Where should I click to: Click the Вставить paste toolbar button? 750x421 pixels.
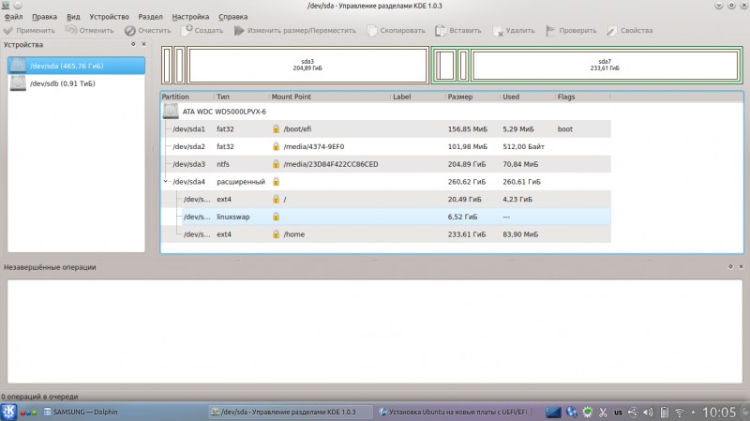coord(458,31)
